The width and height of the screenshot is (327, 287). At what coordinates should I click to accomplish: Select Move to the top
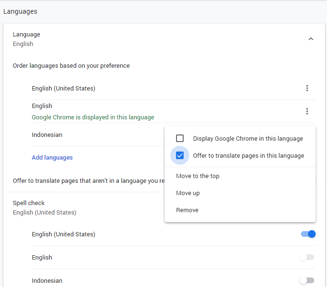[x=198, y=176]
